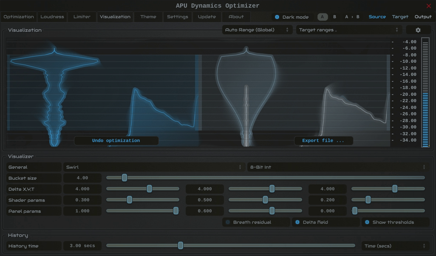Switch to the Loudness tab
Image resolution: width=436 pixels, height=256 pixels.
[x=52, y=17]
